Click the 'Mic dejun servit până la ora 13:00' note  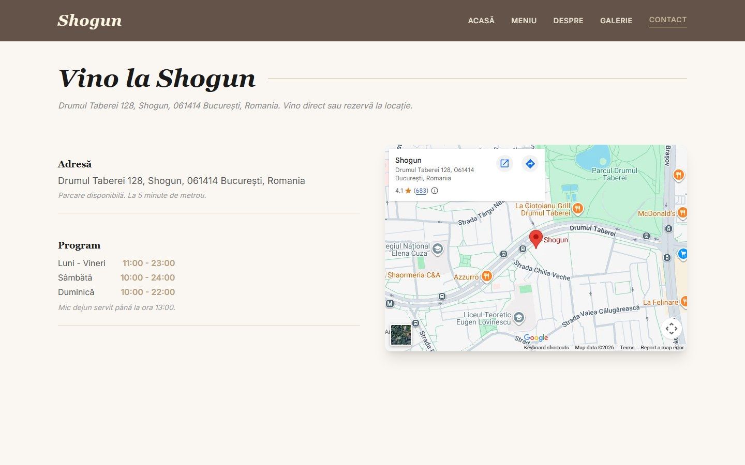tap(117, 307)
